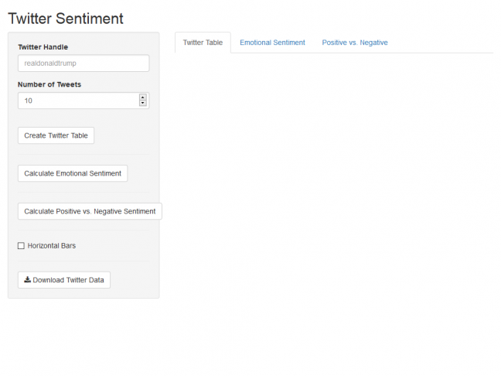The width and height of the screenshot is (501, 376).
Task: Focus the Twitter Handle input field
Action: point(83,63)
